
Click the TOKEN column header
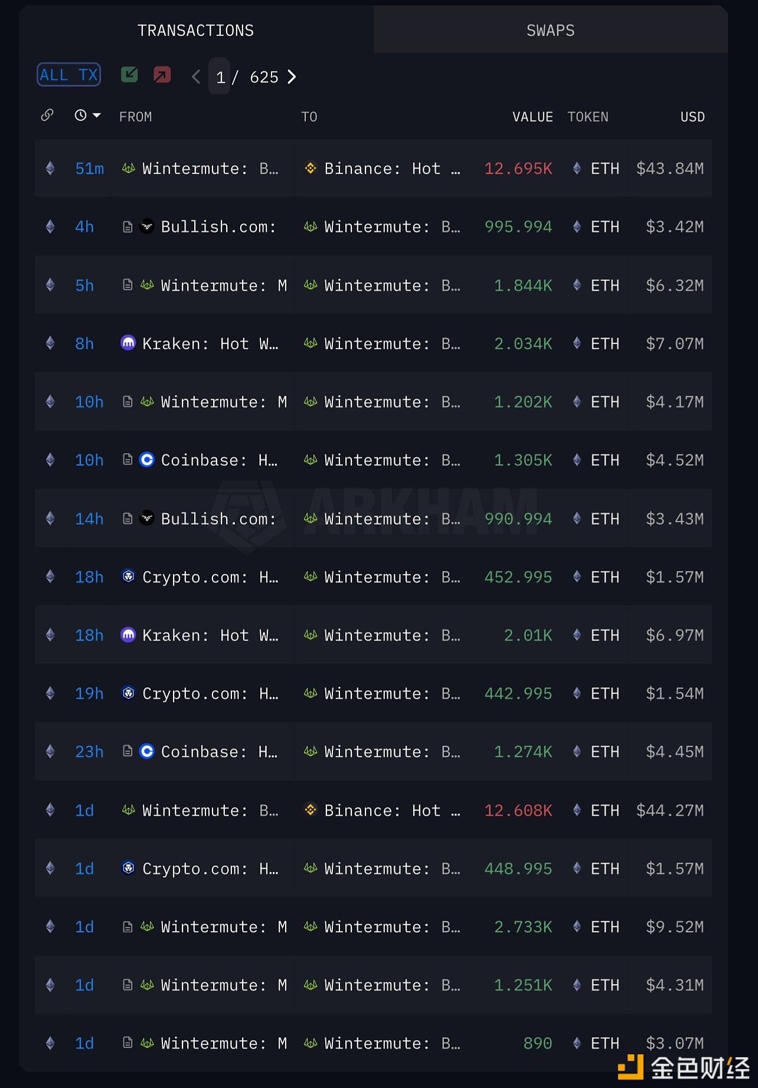[587, 117]
